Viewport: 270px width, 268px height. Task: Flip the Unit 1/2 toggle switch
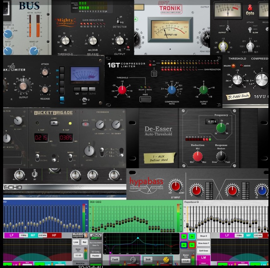tap(85, 100)
